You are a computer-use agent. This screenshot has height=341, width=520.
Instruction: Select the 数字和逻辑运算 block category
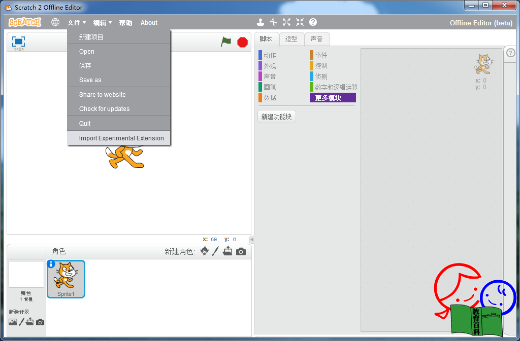click(334, 87)
